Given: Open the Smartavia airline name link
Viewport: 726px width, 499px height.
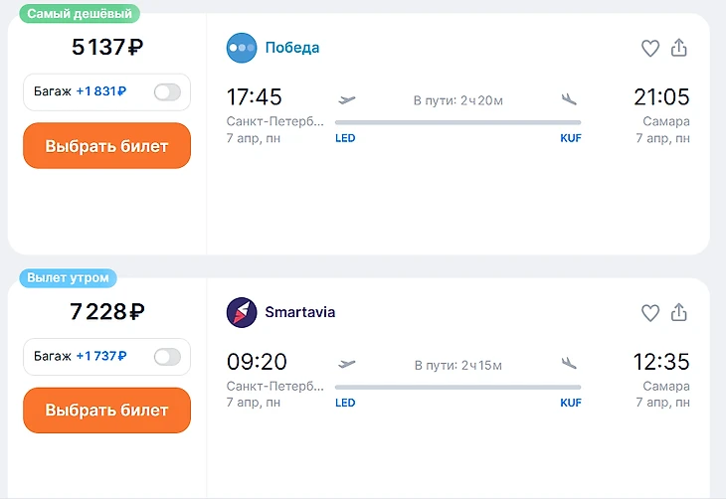Looking at the screenshot, I should click(x=299, y=312).
